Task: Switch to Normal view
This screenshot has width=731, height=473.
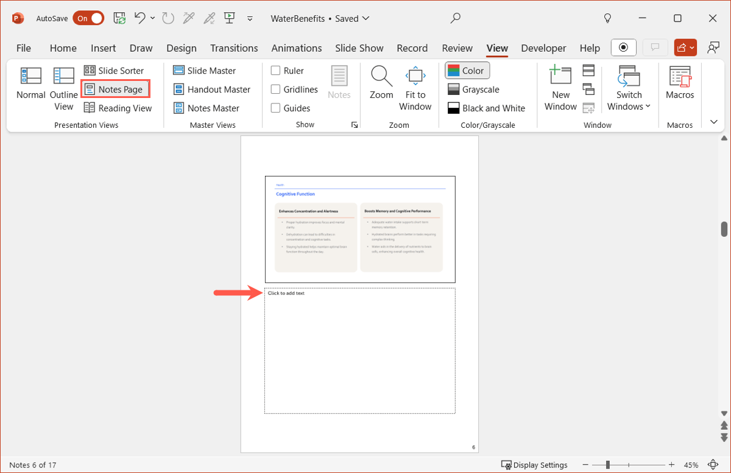Action: [30, 83]
